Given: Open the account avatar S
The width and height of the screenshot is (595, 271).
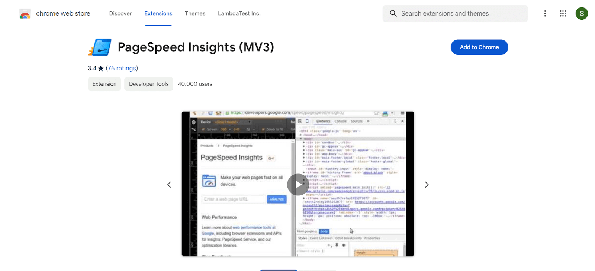Looking at the screenshot, I should [x=582, y=13].
